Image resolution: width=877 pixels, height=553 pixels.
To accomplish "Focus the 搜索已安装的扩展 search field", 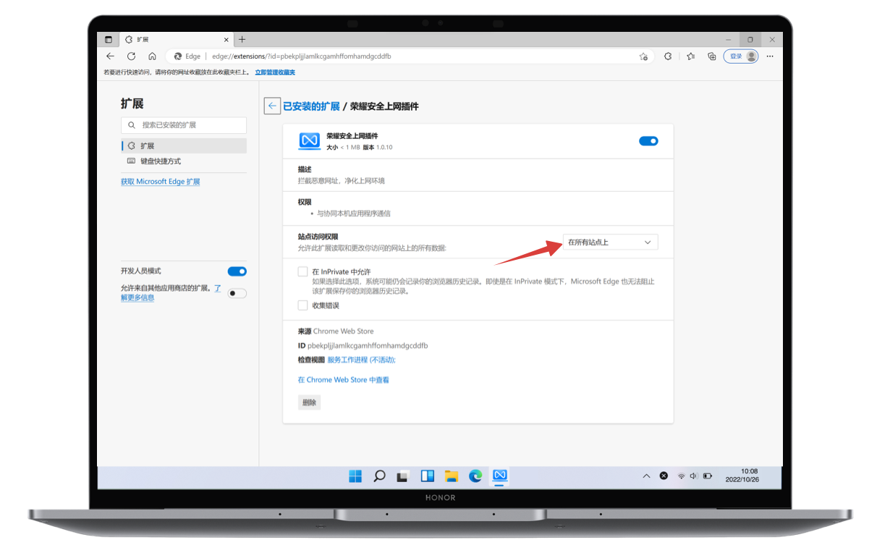I will click(x=184, y=125).
